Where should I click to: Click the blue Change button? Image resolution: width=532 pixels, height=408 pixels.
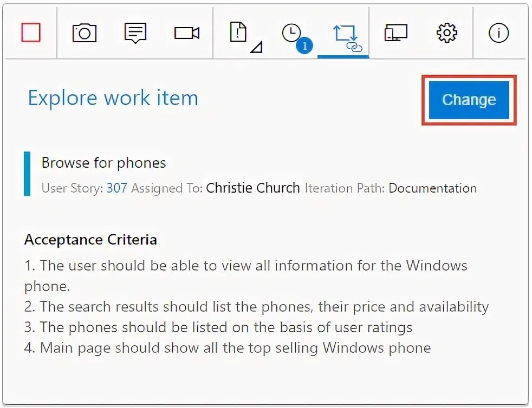469,100
